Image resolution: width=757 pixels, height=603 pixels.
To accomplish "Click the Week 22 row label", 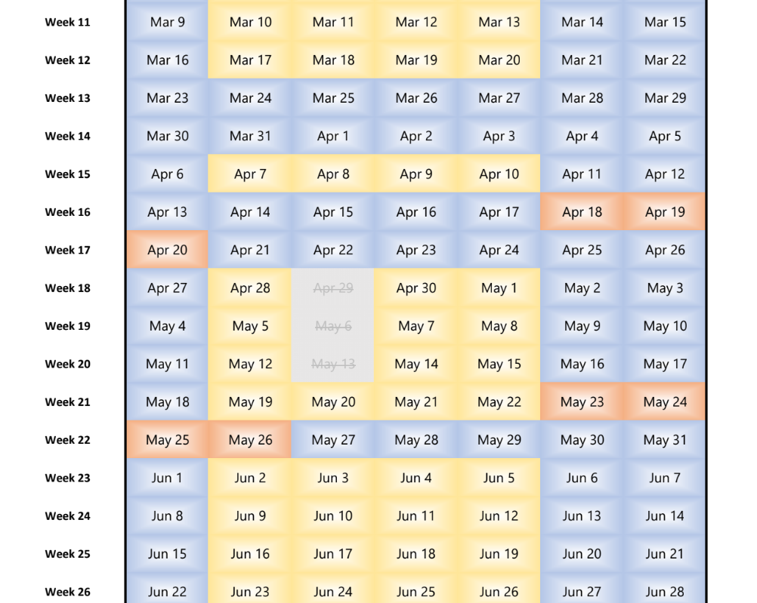I will click(67, 440).
